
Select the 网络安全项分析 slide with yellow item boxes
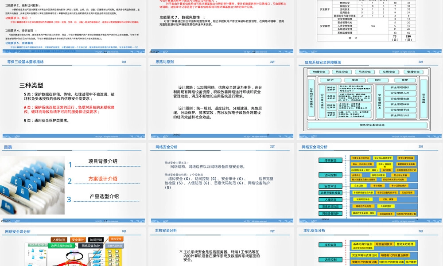[x=369, y=183]
